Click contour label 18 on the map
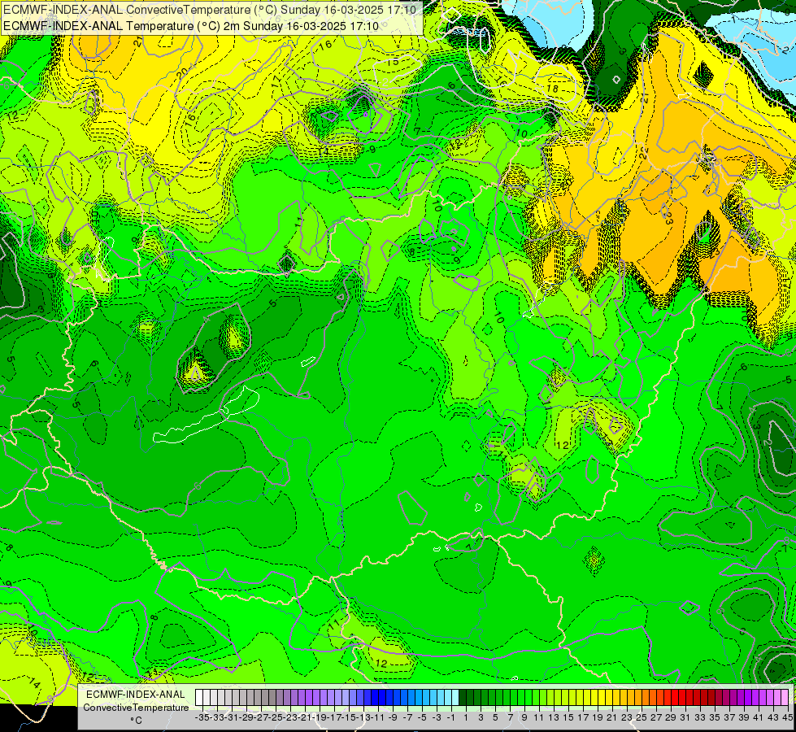The width and height of the screenshot is (796, 732). 552,89
